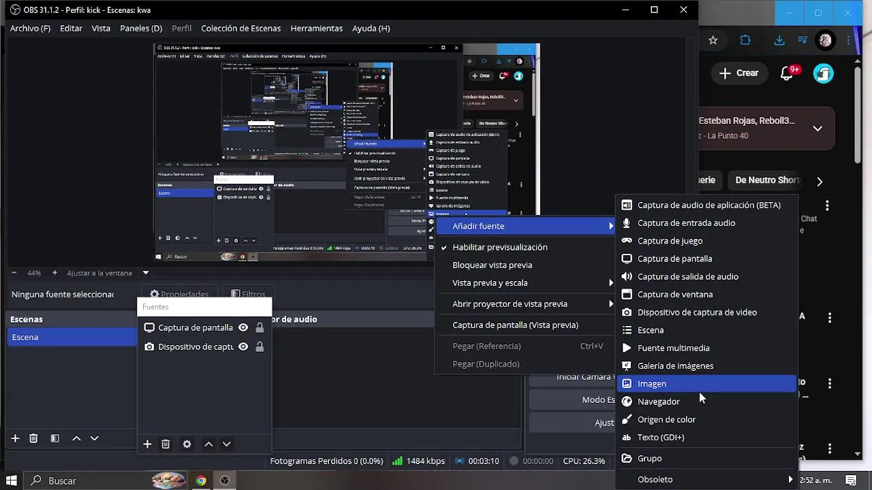The width and height of the screenshot is (872, 490).
Task: Open Filtros button for source
Action: click(248, 294)
